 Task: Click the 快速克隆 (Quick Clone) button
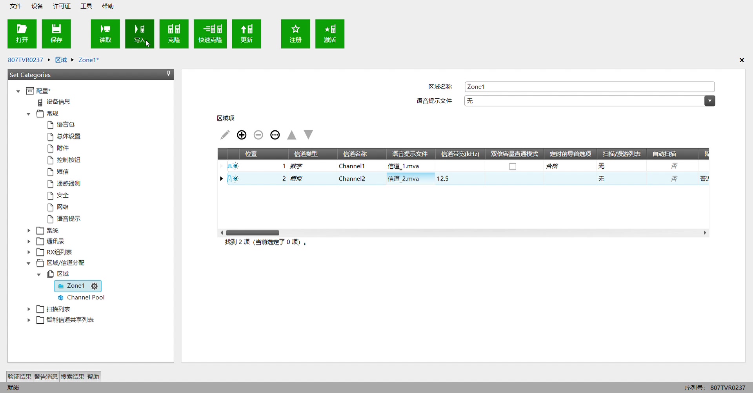coord(210,34)
